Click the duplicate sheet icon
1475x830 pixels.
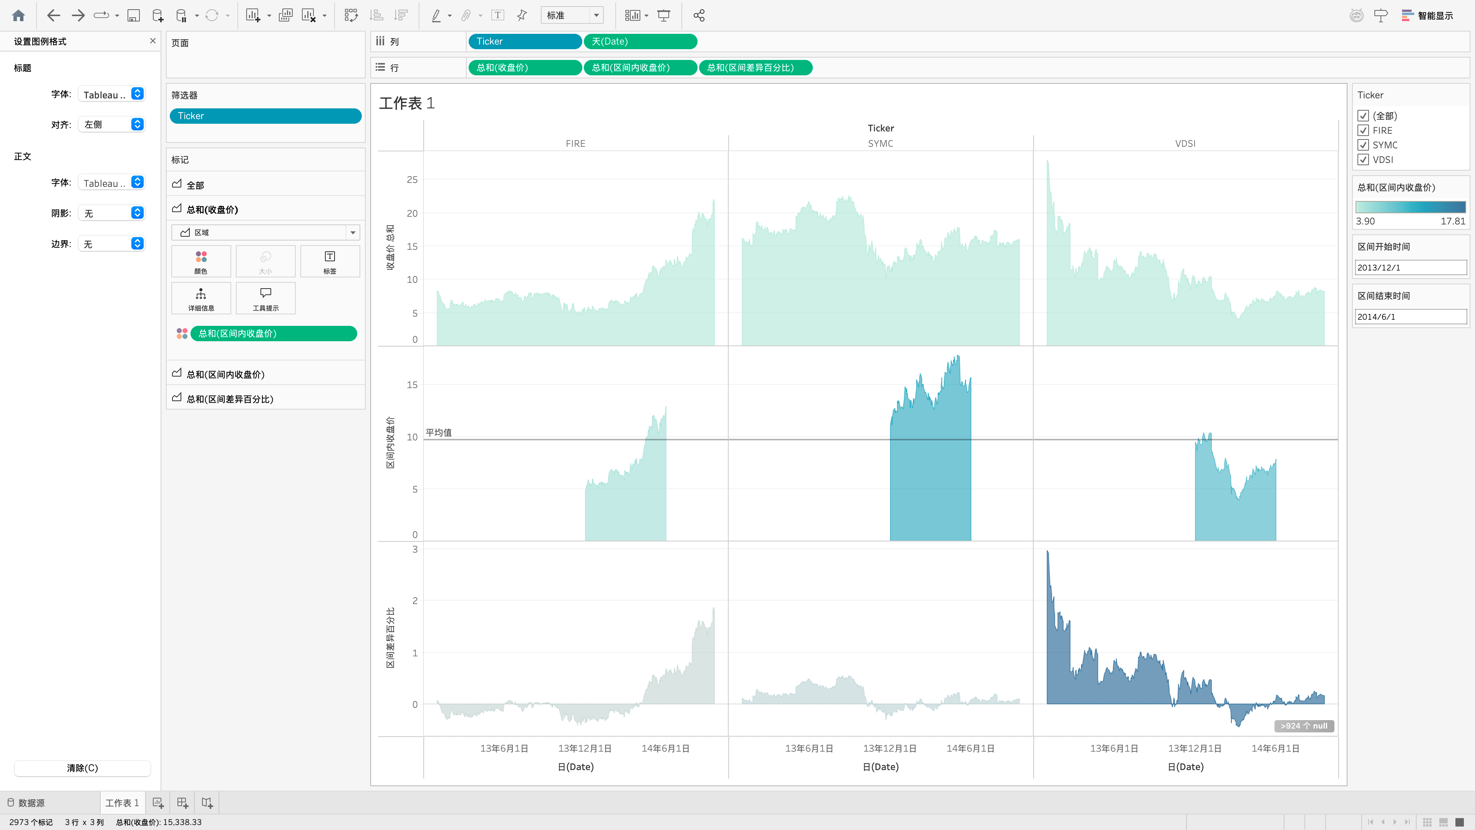(285, 15)
